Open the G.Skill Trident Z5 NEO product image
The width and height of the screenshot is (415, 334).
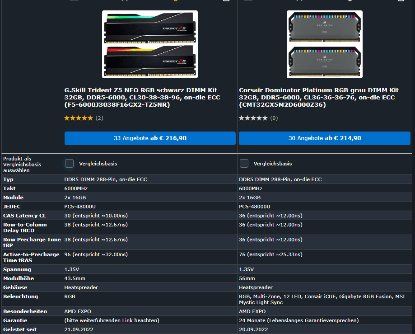click(150, 44)
